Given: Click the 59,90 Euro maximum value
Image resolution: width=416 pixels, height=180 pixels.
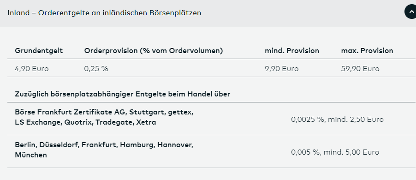Looking at the screenshot, I should pyautogui.click(x=360, y=69).
